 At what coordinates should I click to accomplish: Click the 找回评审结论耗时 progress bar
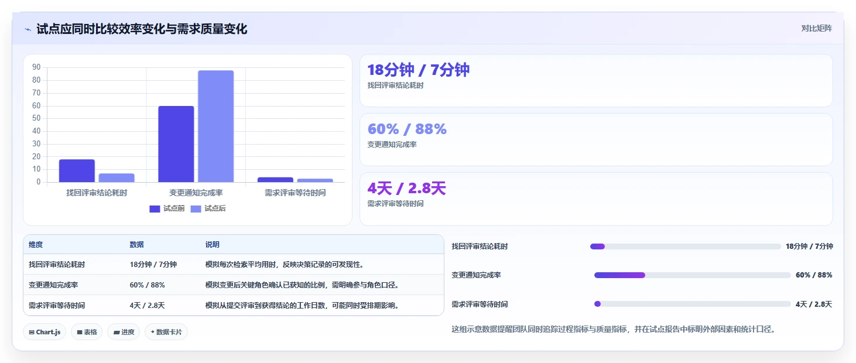[686, 246]
